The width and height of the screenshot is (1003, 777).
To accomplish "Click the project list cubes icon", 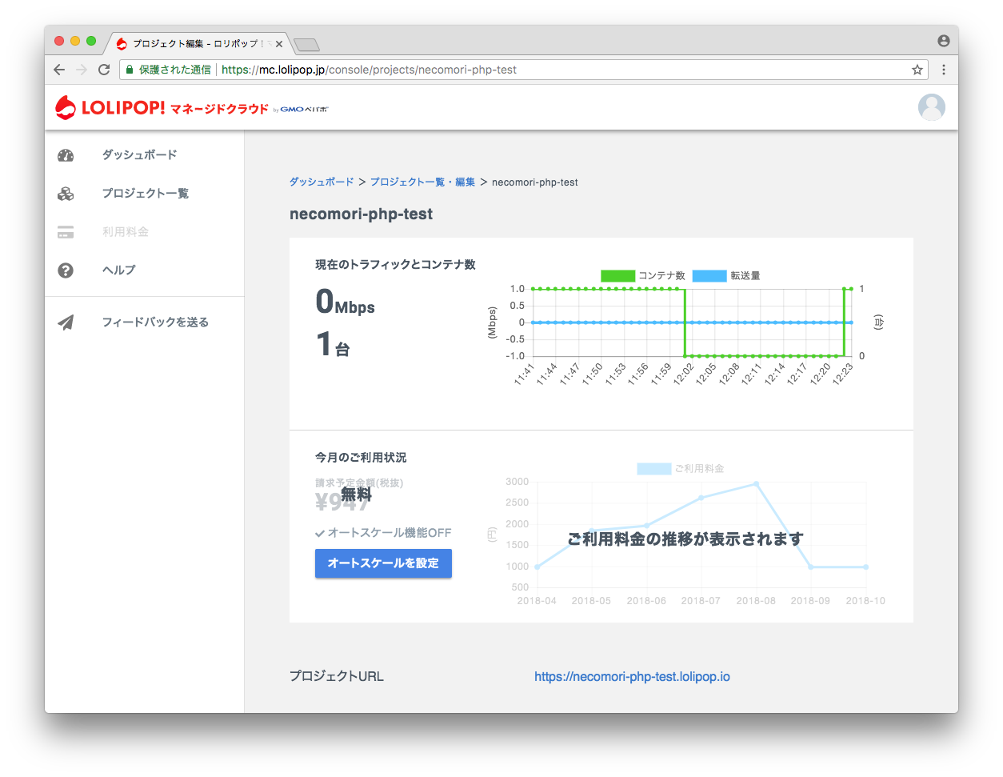I will pyautogui.click(x=66, y=194).
